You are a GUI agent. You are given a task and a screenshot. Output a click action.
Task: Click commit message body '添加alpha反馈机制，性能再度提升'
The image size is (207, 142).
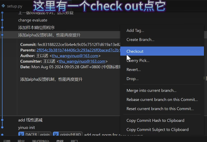[51, 79]
